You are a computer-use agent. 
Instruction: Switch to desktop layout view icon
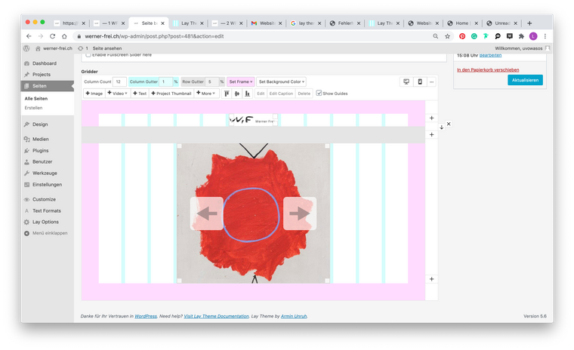click(x=406, y=81)
